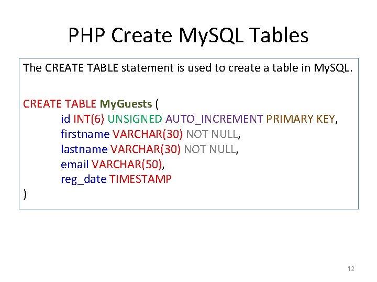Click the sentence 'The CREATE TABLE statement is used...'

click(x=188, y=68)
